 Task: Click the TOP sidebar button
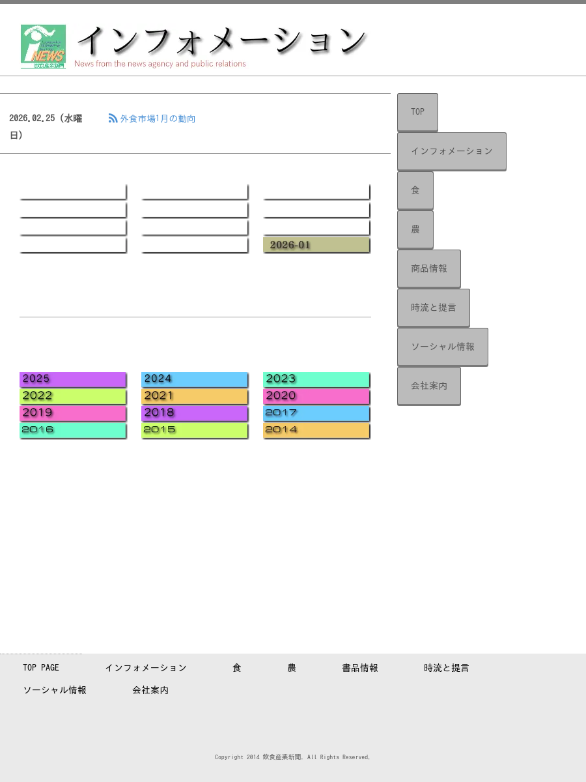pos(417,112)
